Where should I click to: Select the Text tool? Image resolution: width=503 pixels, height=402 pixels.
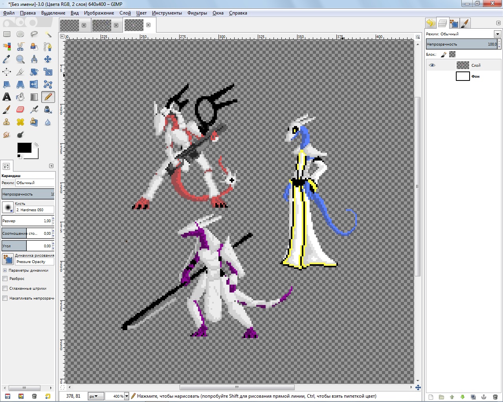[x=7, y=97]
